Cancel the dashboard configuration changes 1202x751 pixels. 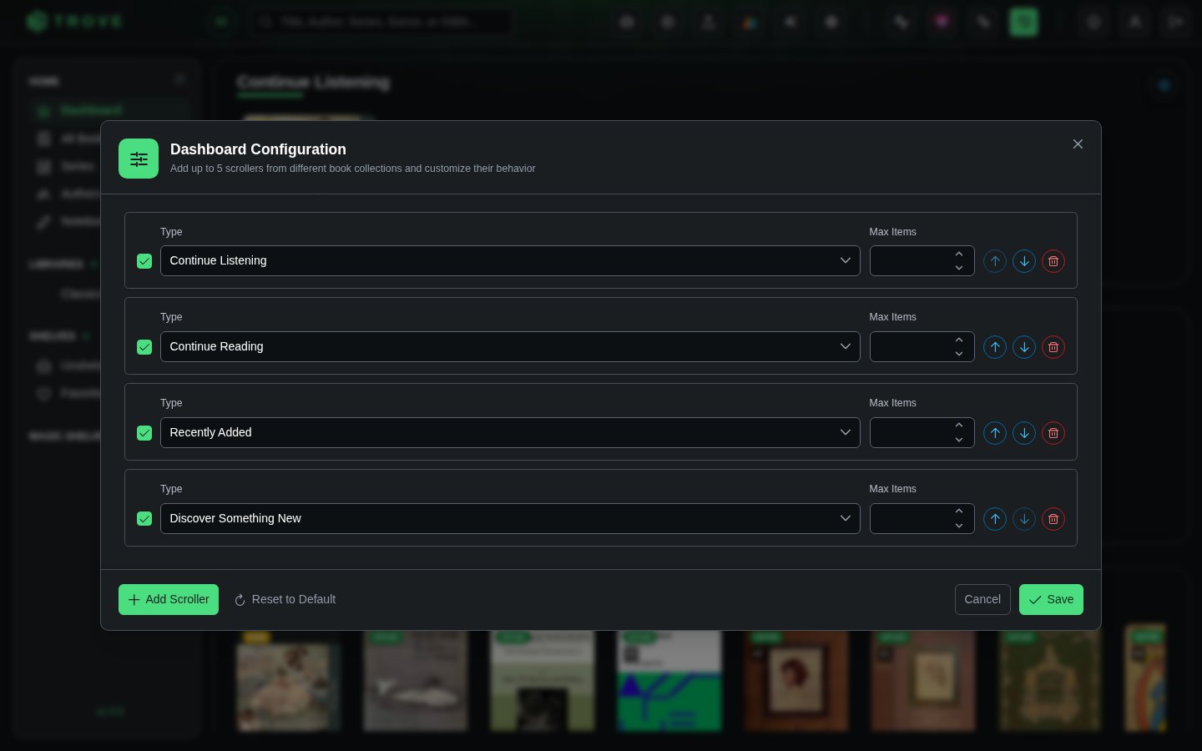click(982, 599)
